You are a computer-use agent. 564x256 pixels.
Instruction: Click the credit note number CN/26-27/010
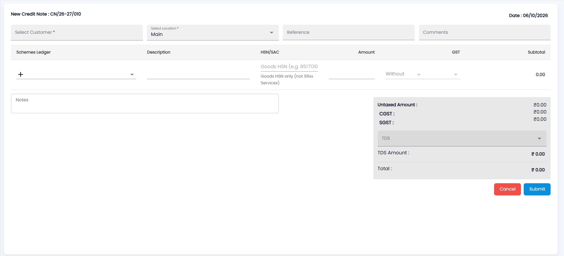[x=66, y=14]
